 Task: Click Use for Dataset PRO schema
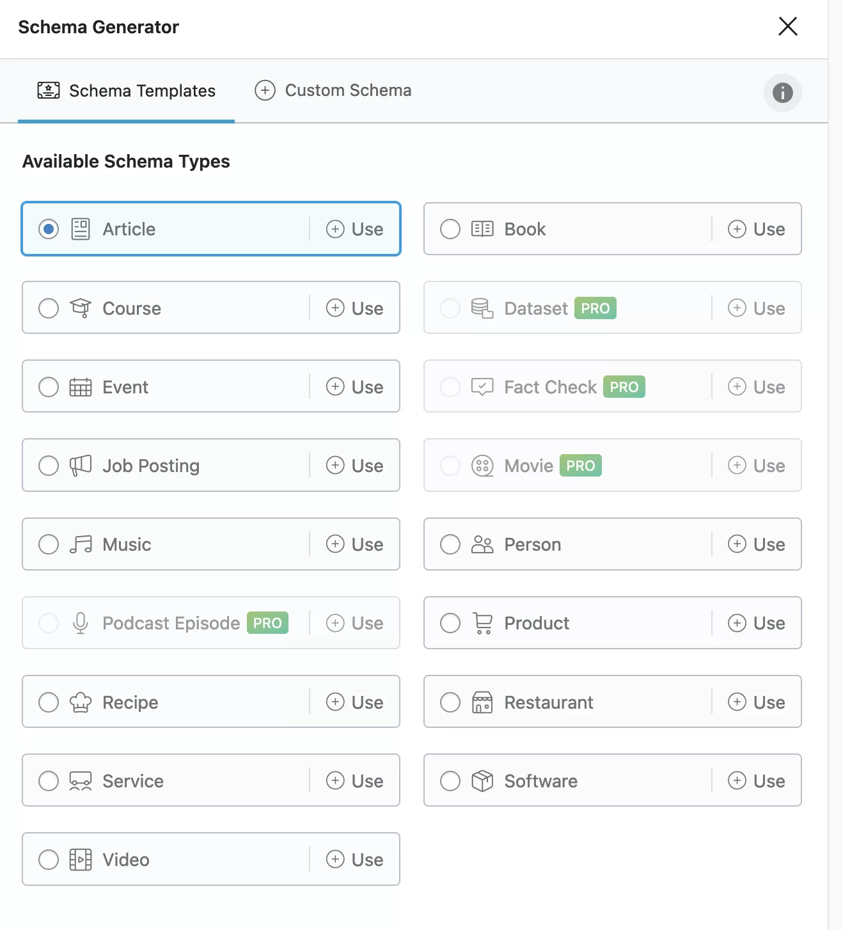757,308
